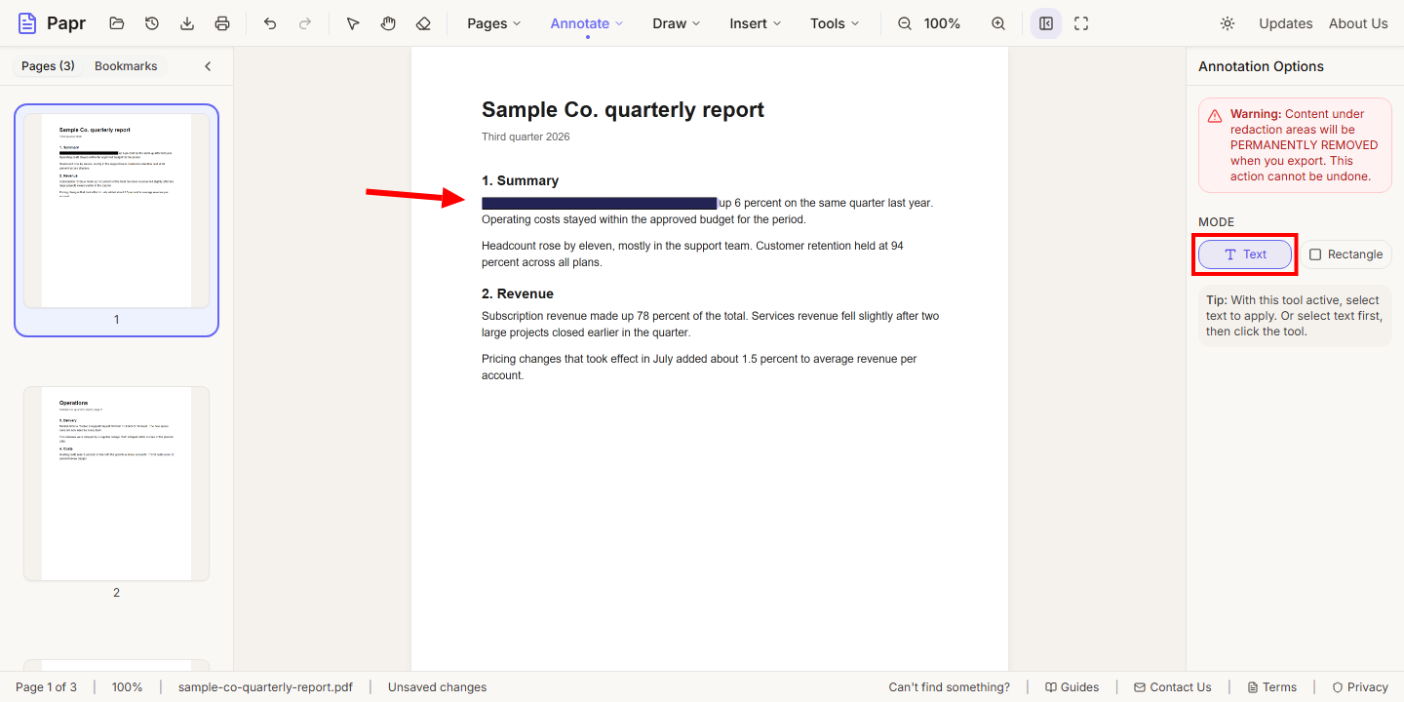Select the eraser tool
1404x702 pixels.
423,23
